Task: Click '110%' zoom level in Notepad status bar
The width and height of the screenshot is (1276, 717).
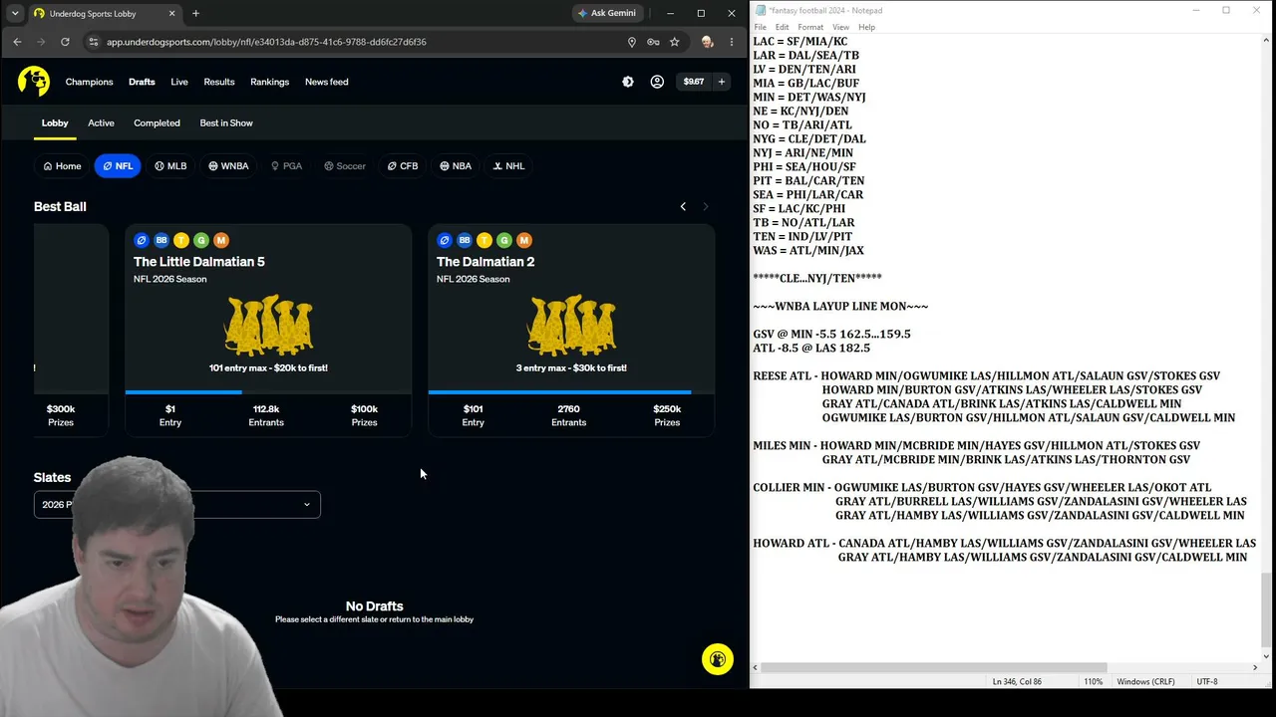Action: point(1094,682)
